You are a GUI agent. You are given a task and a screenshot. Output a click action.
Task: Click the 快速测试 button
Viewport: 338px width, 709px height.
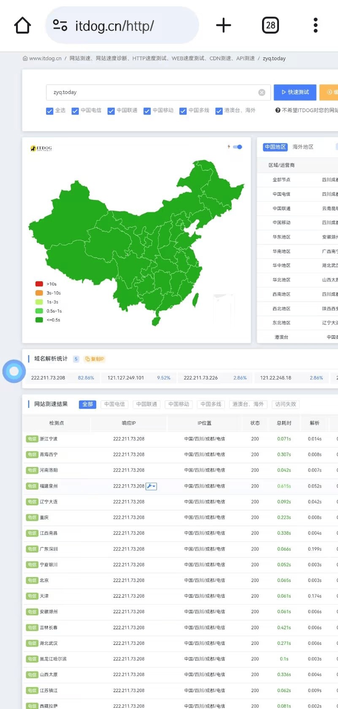click(x=295, y=92)
